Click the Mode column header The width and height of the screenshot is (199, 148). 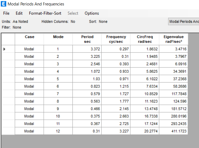click(58, 39)
